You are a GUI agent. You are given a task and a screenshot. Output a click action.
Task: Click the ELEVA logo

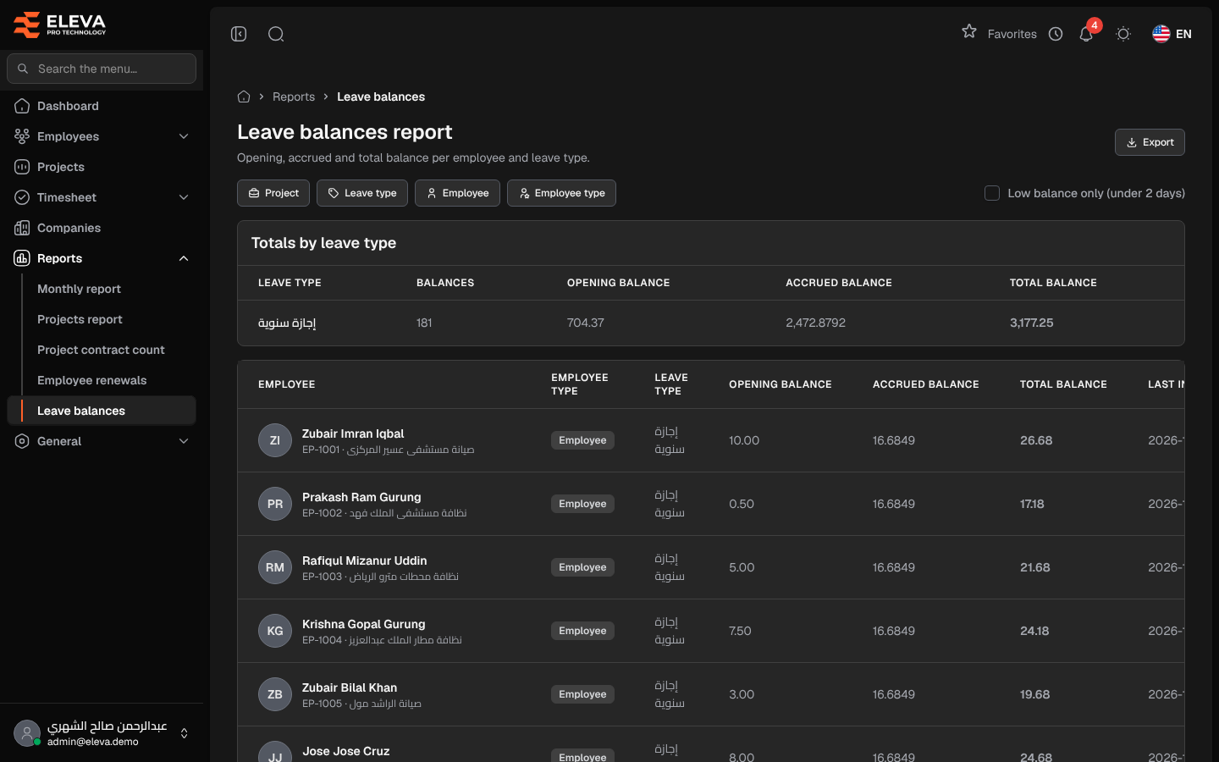click(60, 25)
